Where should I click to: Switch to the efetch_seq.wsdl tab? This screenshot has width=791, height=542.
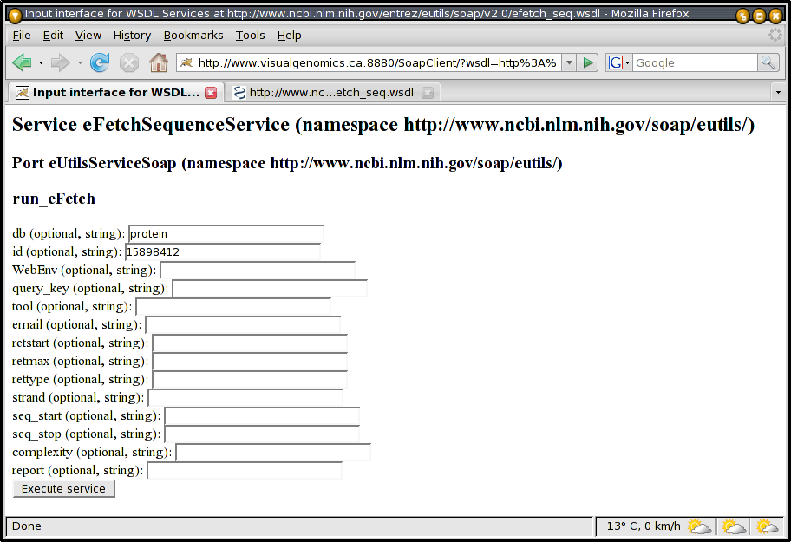[x=330, y=93]
